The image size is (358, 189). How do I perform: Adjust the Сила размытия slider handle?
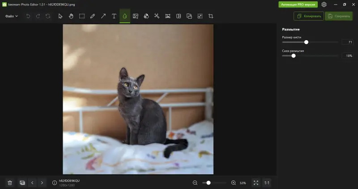294,56
